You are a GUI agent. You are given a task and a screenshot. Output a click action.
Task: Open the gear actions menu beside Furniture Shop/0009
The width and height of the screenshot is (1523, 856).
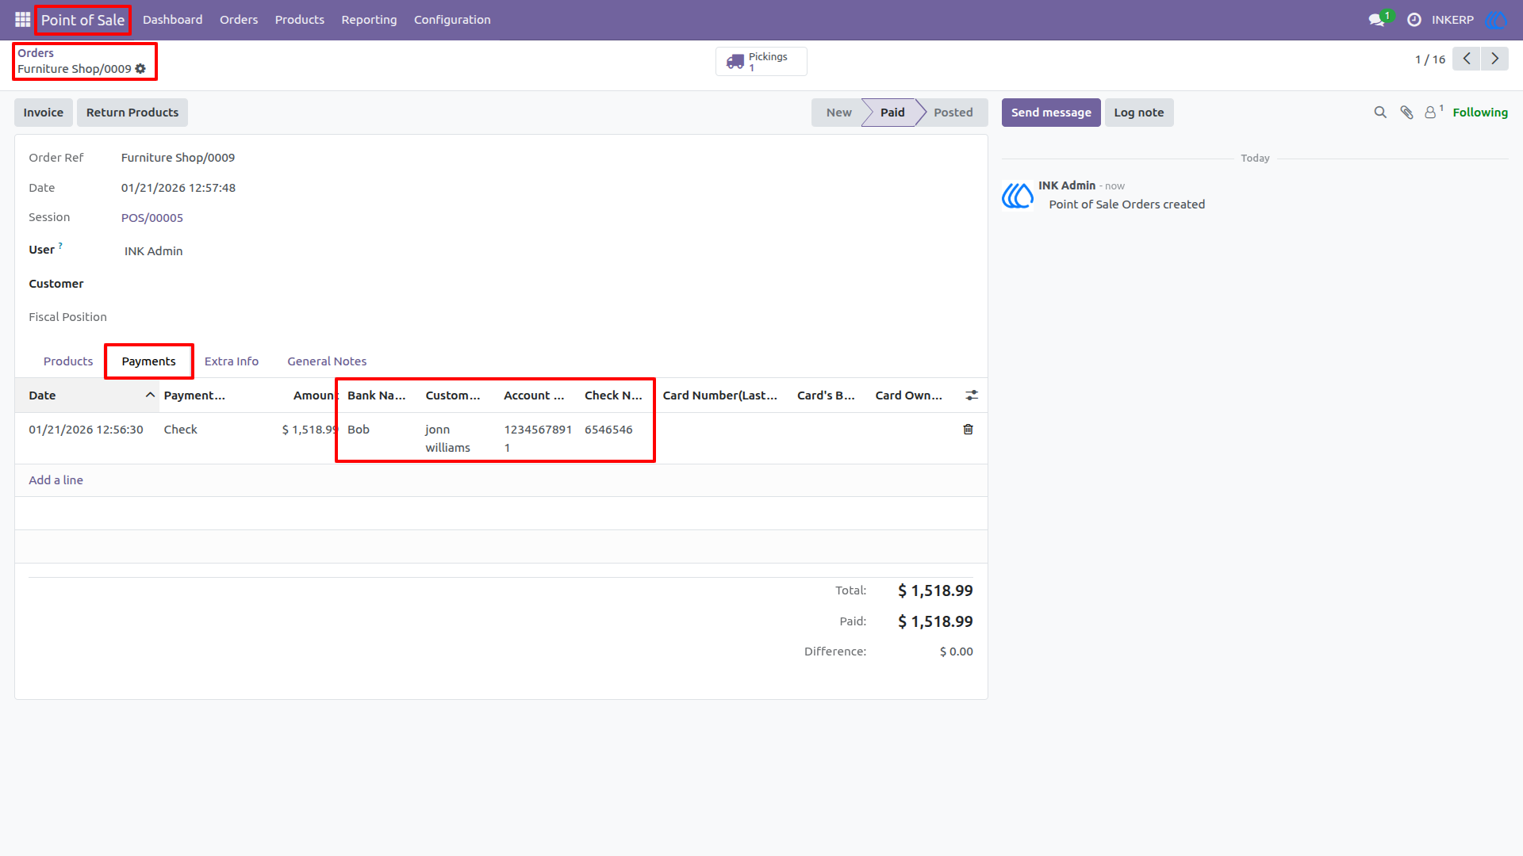140,69
